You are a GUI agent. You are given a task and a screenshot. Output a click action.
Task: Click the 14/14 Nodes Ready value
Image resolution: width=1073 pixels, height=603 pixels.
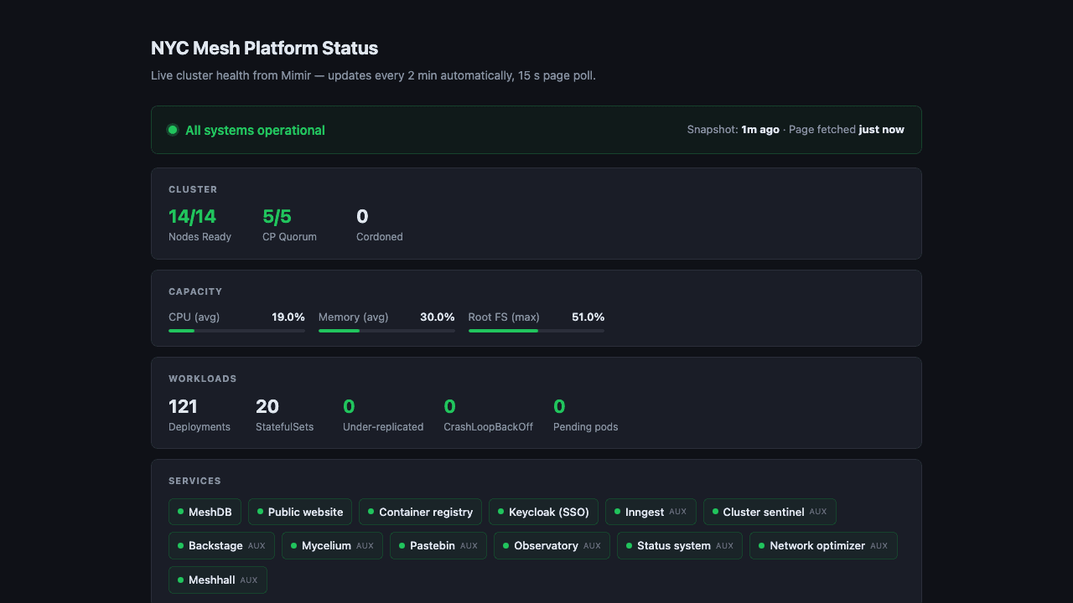tap(192, 216)
